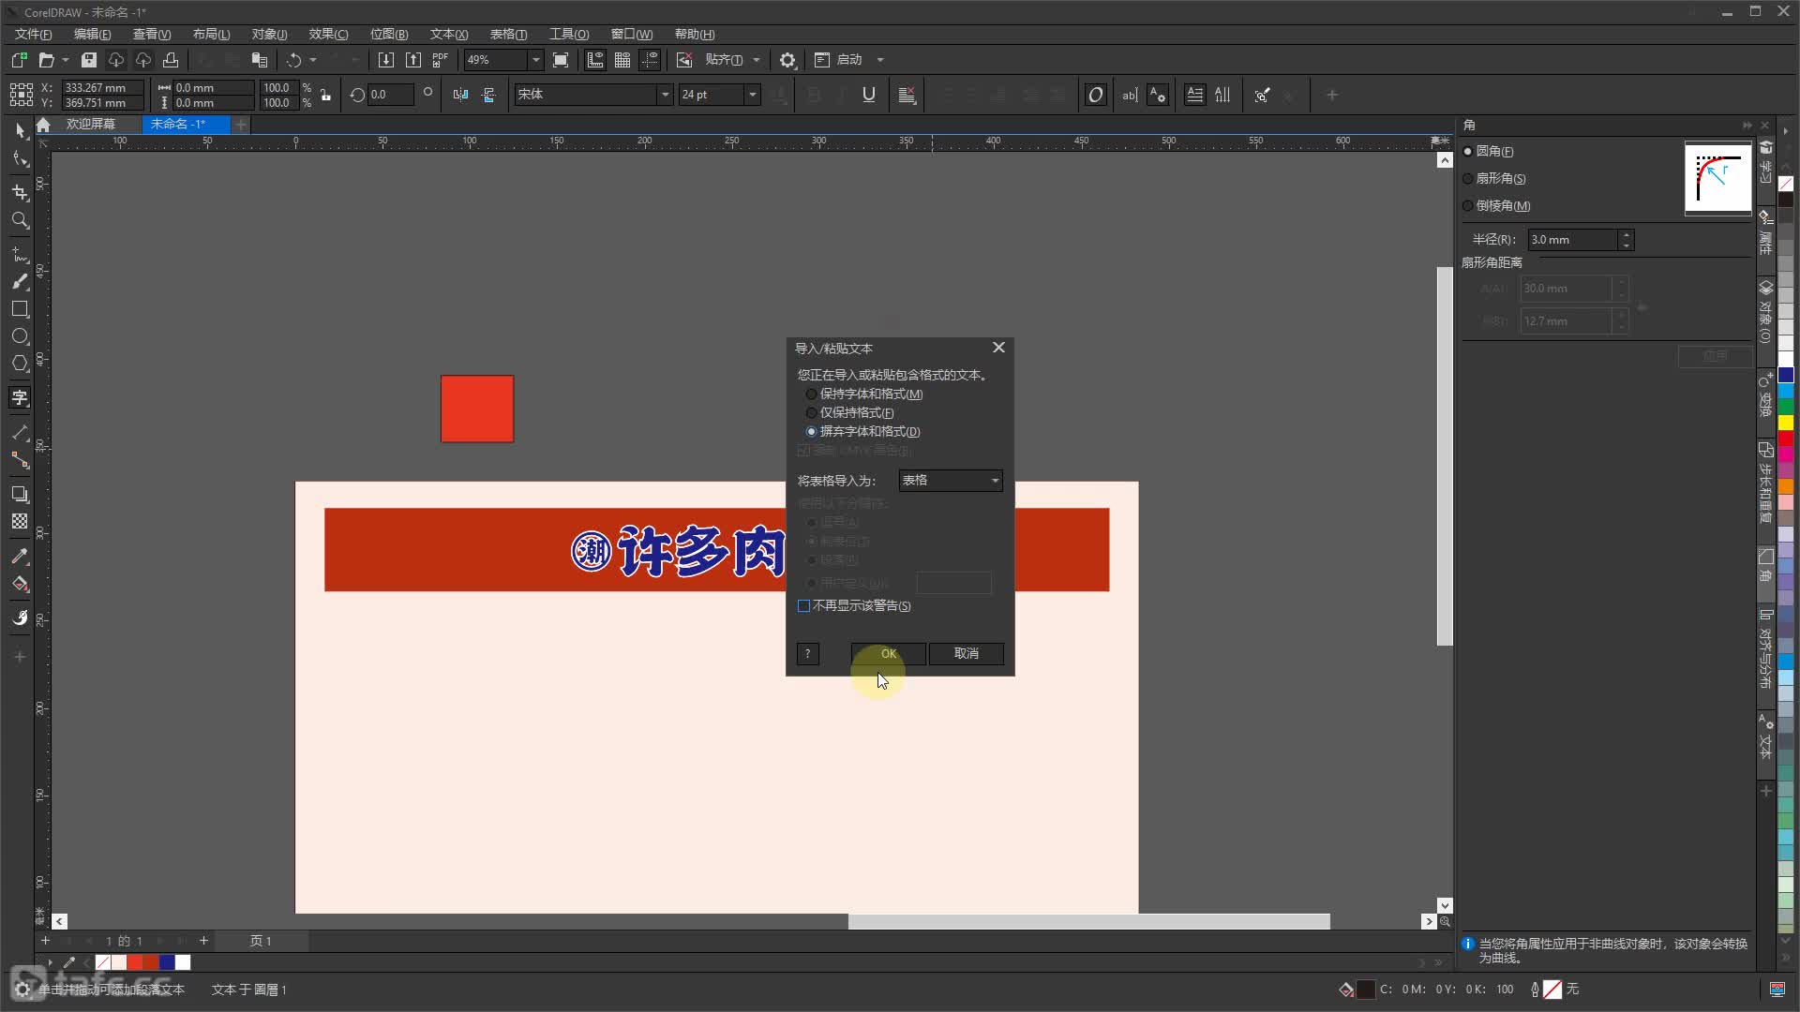Pick the red swatch in document palette

click(x=135, y=962)
